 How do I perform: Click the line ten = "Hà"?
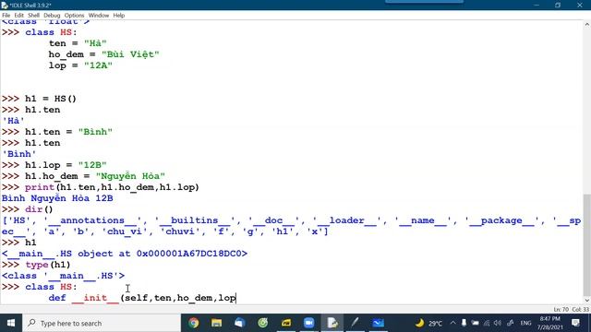78,43
